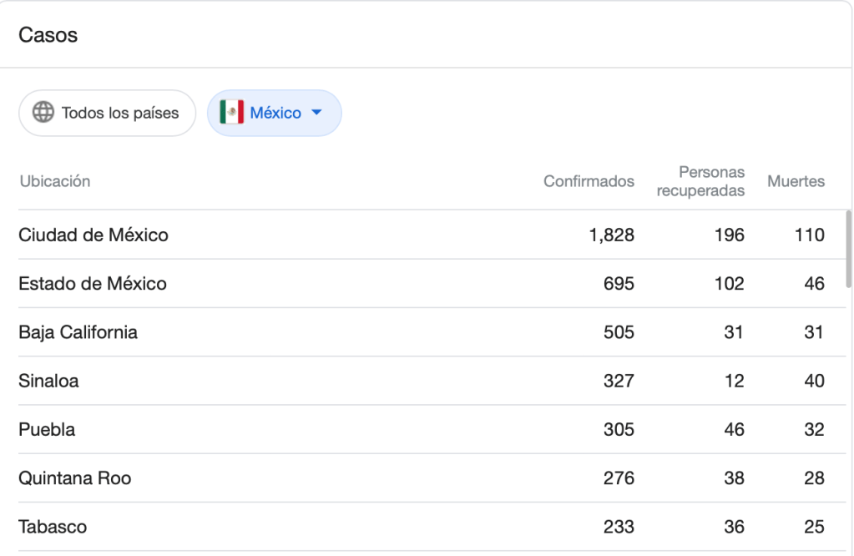
Task: Click the Mexico flag icon
Action: coord(231,113)
